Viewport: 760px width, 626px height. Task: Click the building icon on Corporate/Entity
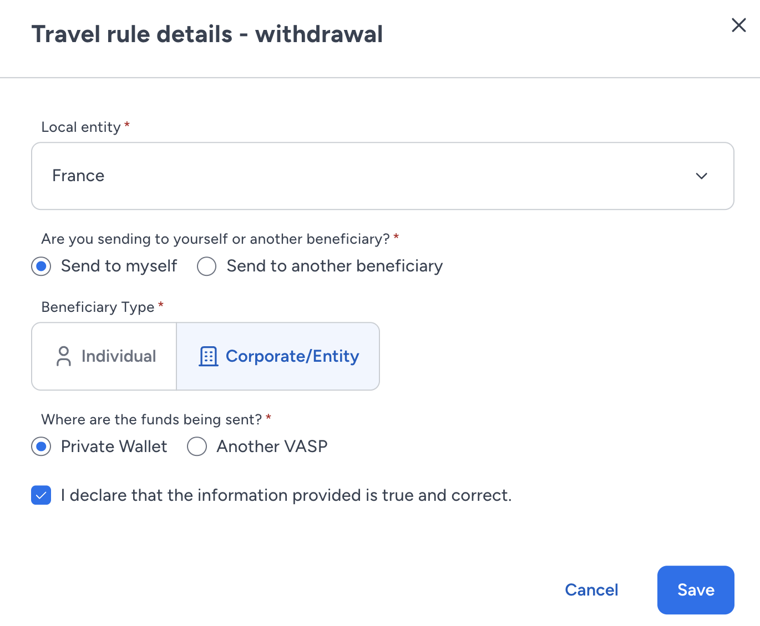(x=209, y=356)
